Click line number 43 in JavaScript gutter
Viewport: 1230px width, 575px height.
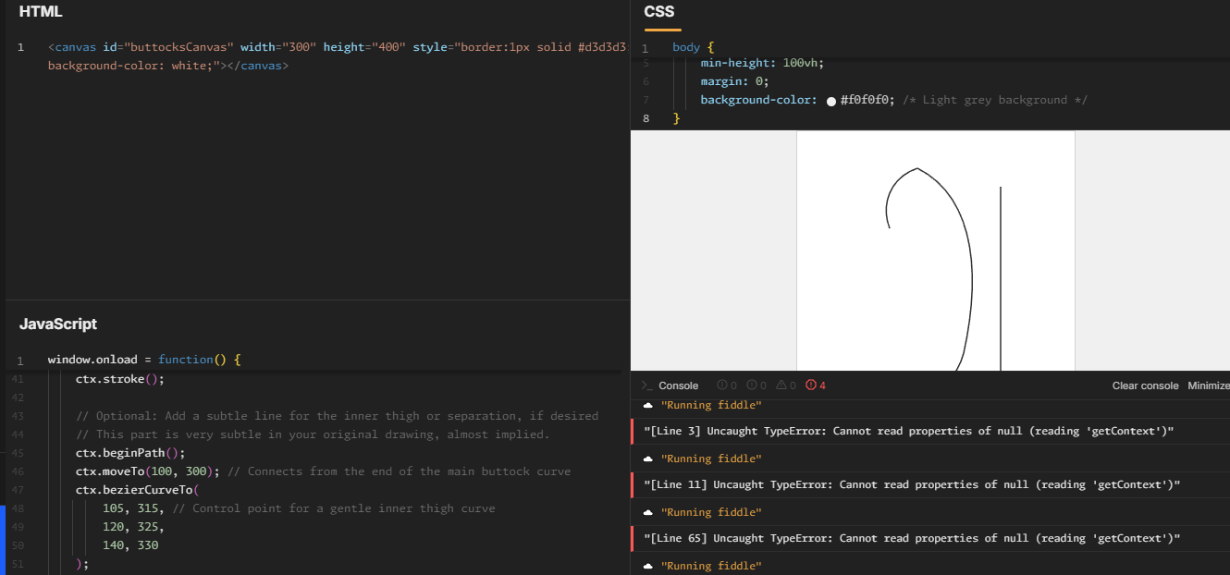[x=19, y=416]
